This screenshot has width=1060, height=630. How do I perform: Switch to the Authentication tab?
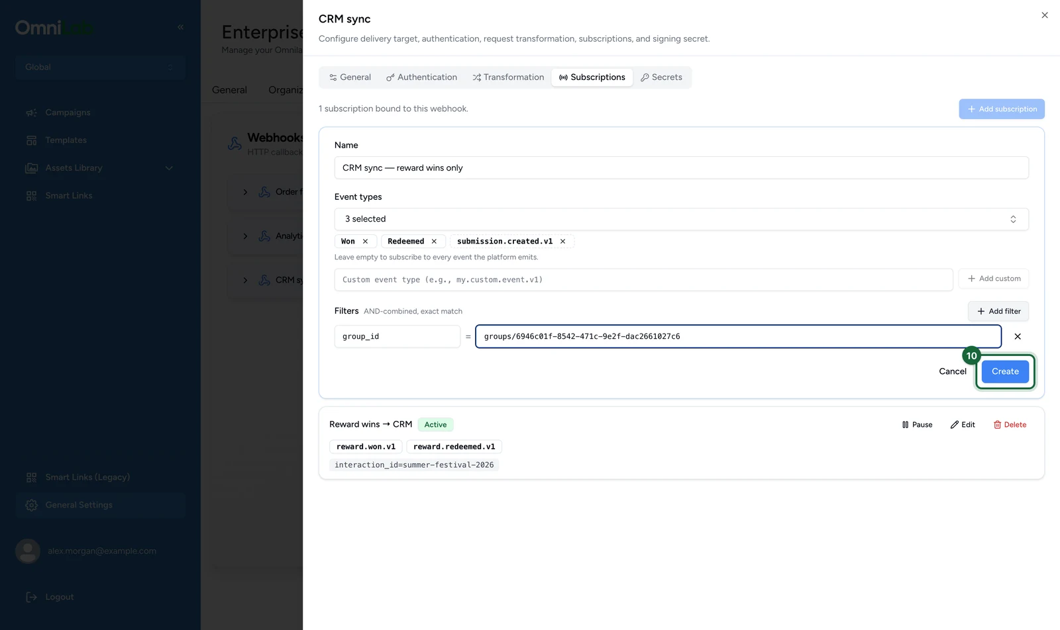pos(421,77)
